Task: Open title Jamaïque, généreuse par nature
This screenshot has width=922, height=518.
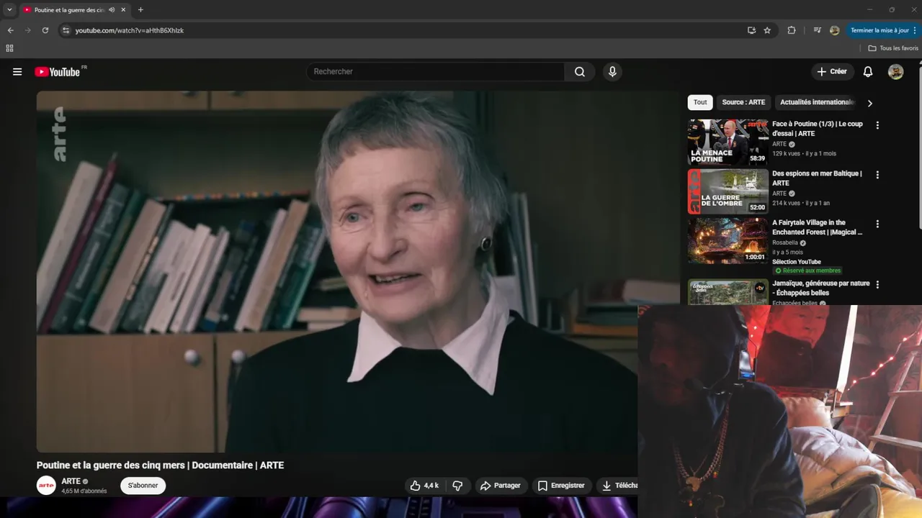Action: (821, 288)
